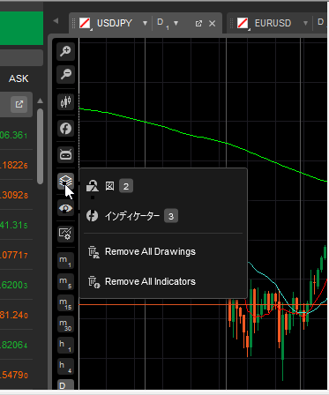This screenshot has height=395, width=329.
Task: Open the candlestick chart type icon
Action: coord(65,102)
